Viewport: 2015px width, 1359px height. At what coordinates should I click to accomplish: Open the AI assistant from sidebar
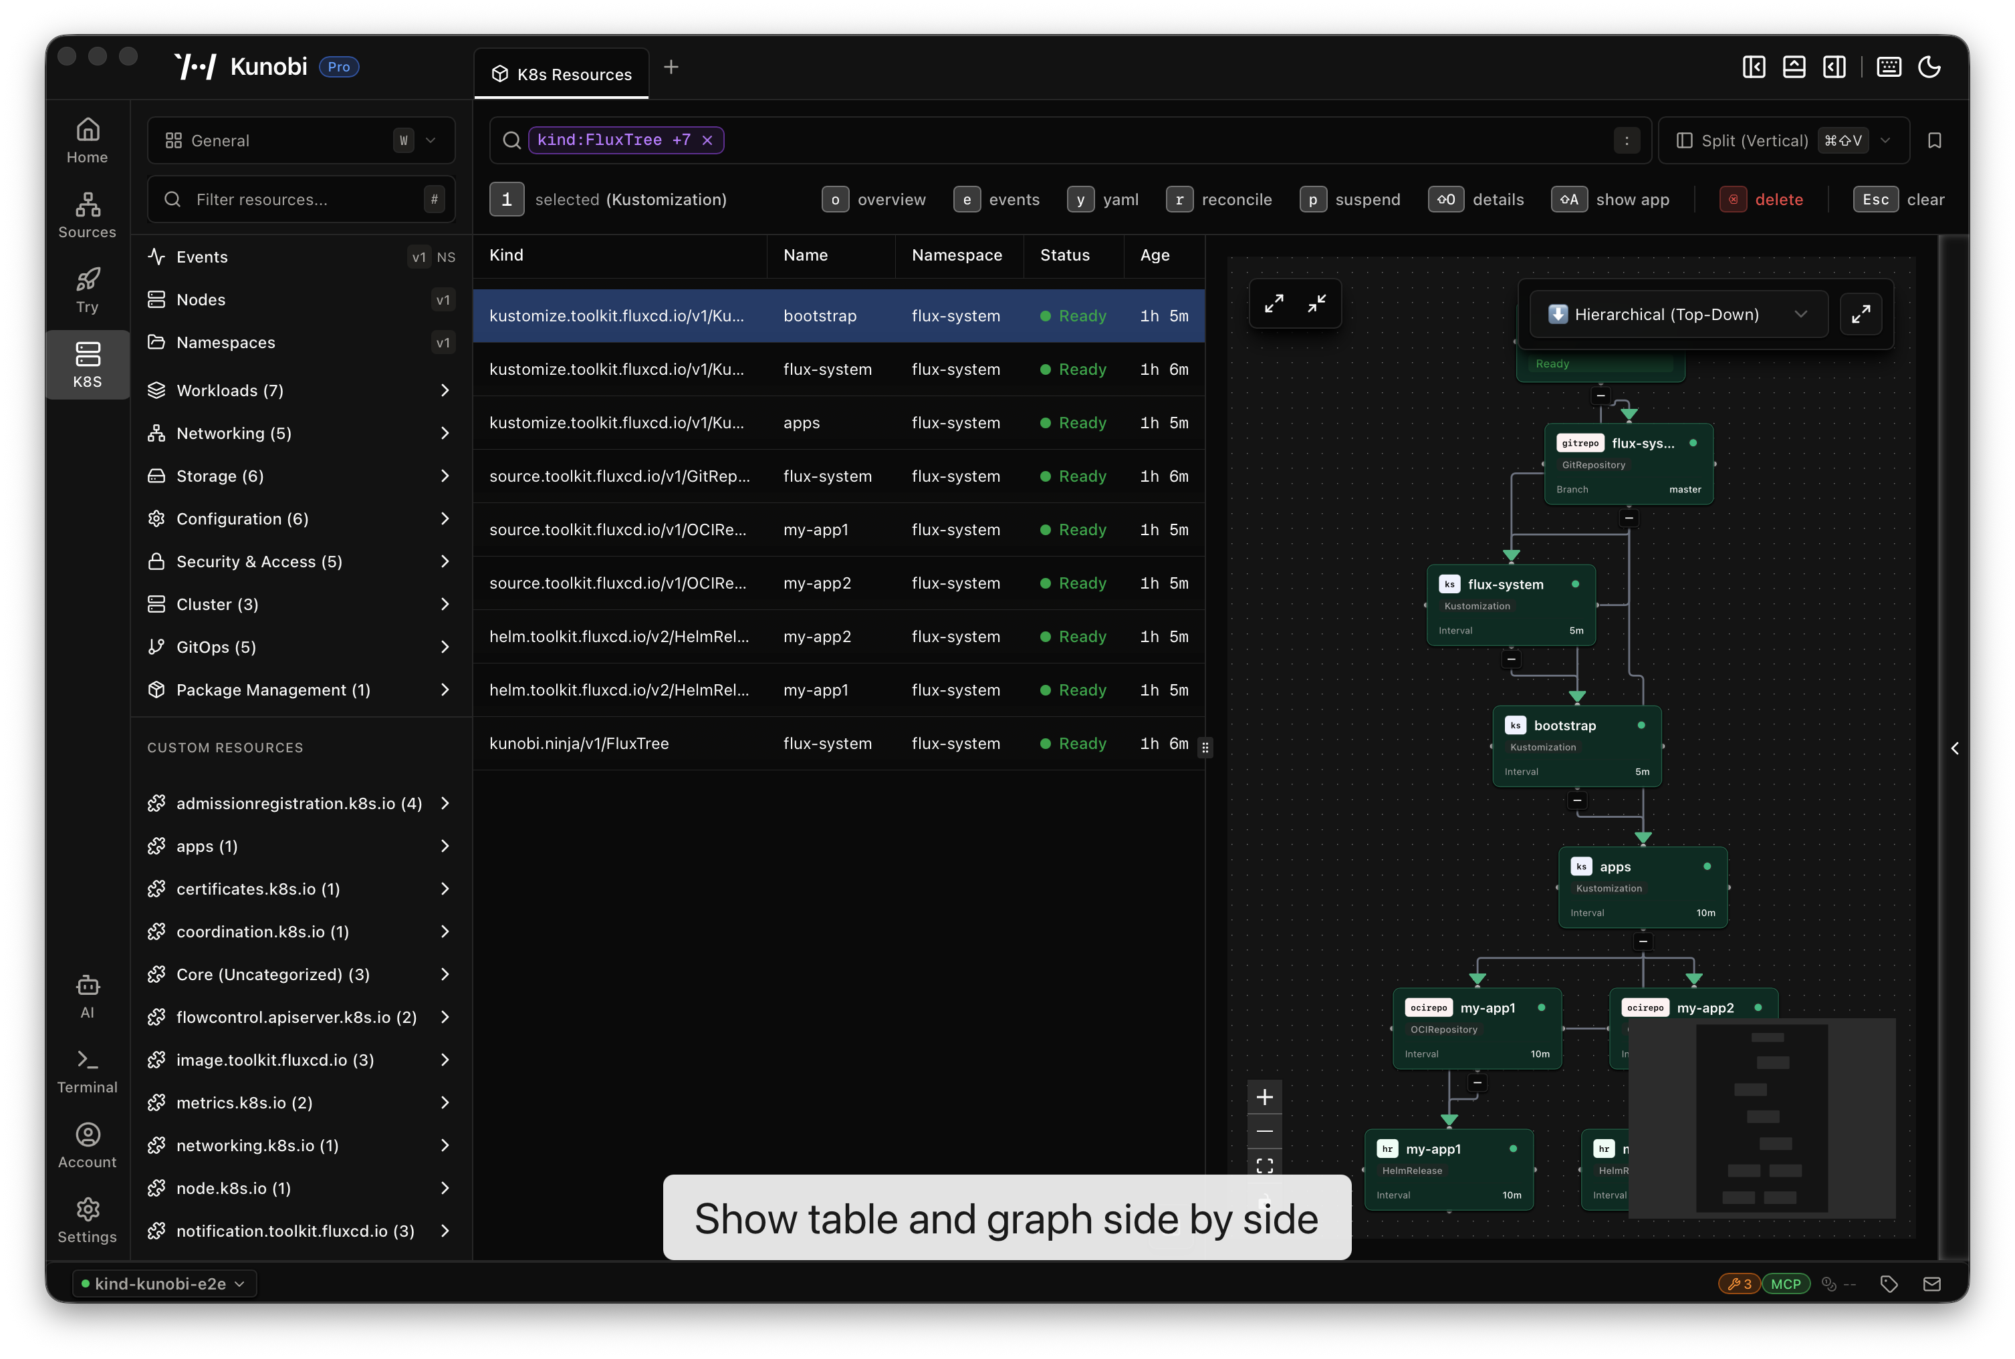click(x=87, y=996)
